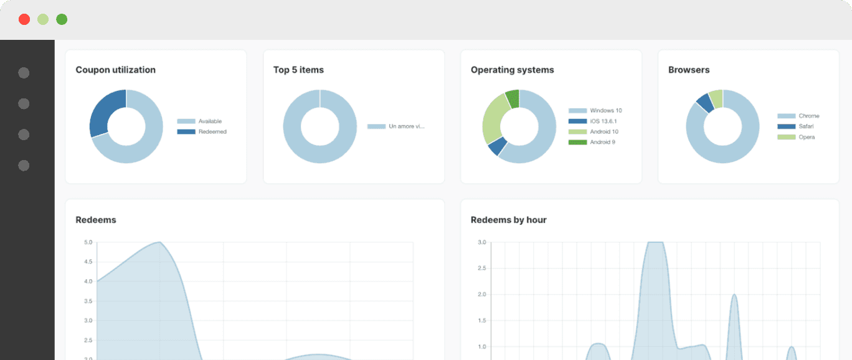Click the middle light-green window button
Screen dimensions: 852x360
tap(43, 19)
